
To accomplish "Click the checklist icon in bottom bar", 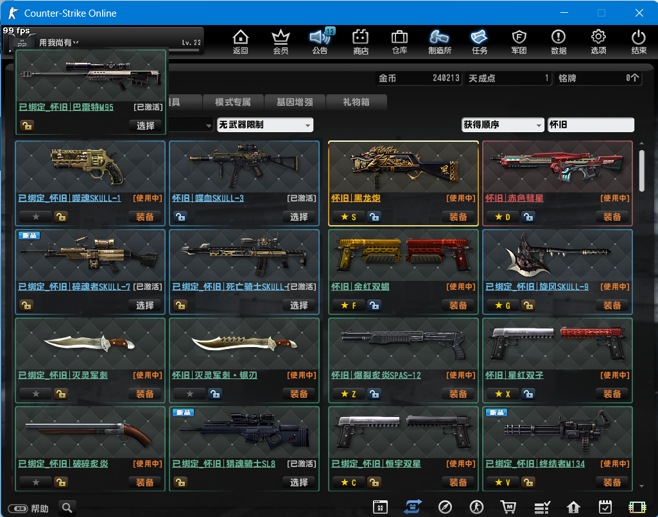I will point(542,507).
